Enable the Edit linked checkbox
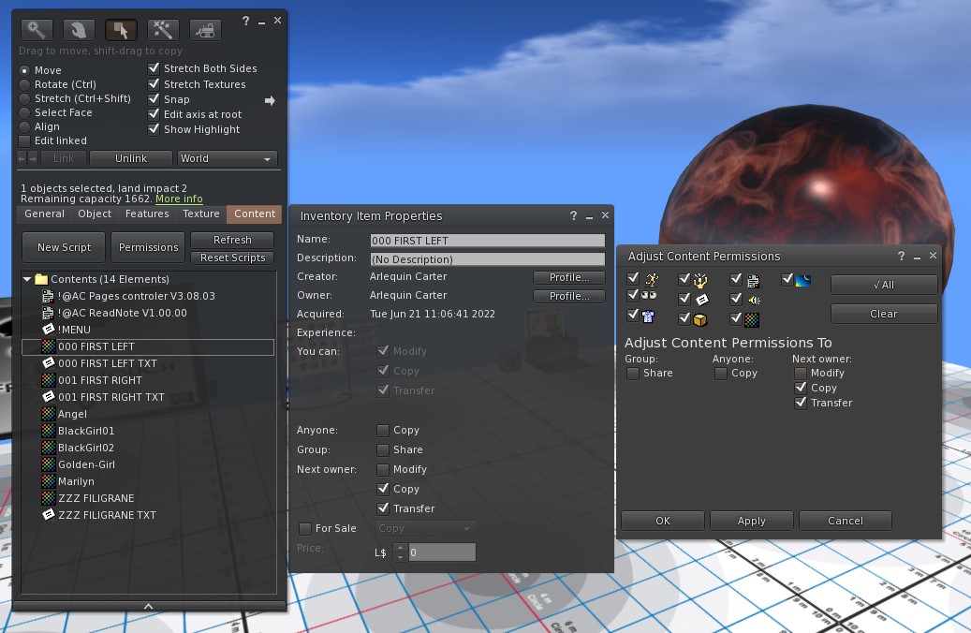The image size is (971, 633). (x=25, y=141)
